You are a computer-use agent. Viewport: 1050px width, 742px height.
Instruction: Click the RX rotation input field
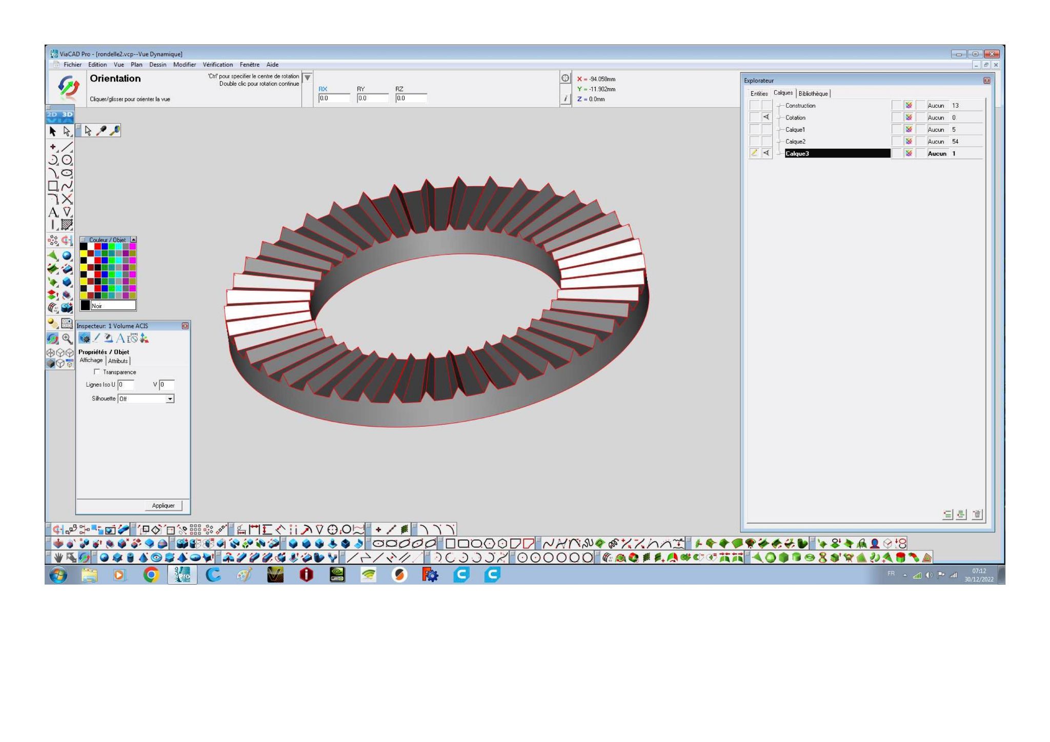(334, 98)
